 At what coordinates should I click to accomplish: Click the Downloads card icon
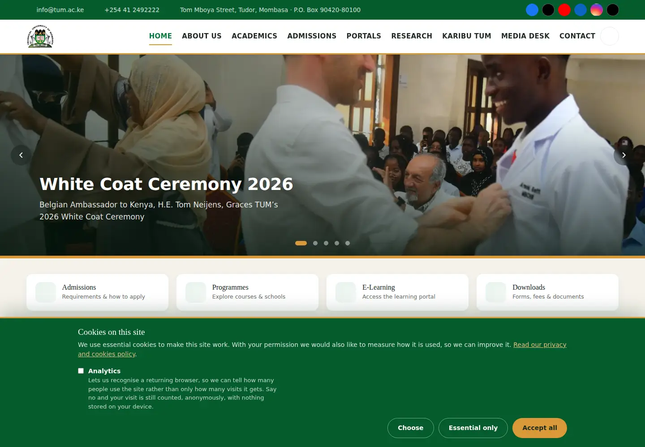496,292
